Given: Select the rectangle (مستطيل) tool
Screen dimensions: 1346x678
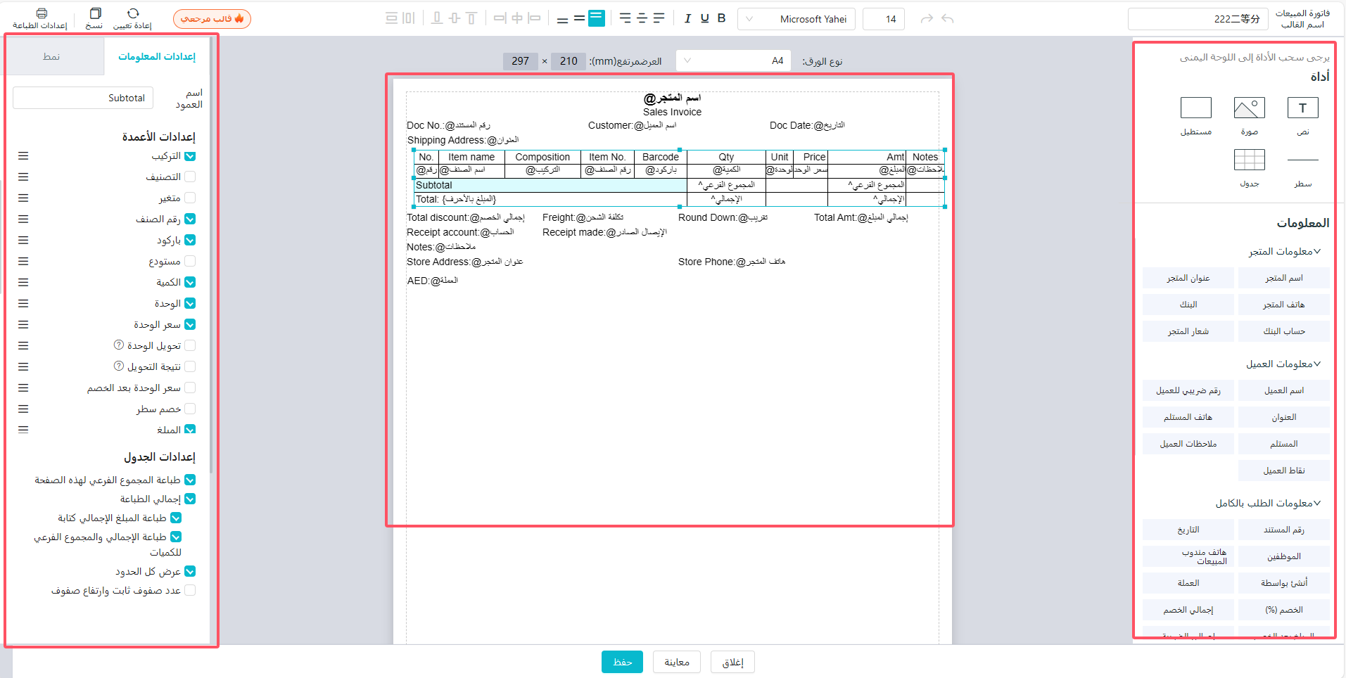Looking at the screenshot, I should tap(1195, 108).
